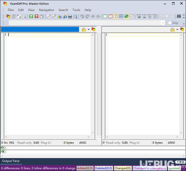Click the right-pointing Copy arrow icon
186x171 pixels.
point(93,16)
